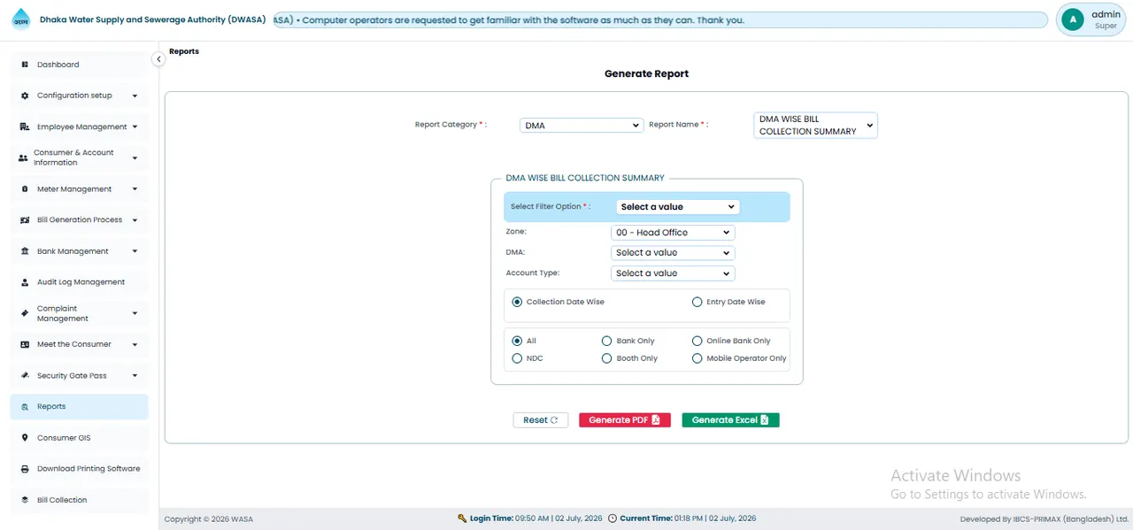Expand Meet the Consumer submenu arrow
This screenshot has height=530, width=1133.
[x=135, y=344]
